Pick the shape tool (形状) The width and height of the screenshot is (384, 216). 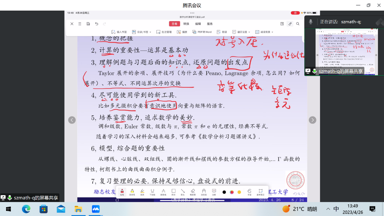tap(173, 192)
